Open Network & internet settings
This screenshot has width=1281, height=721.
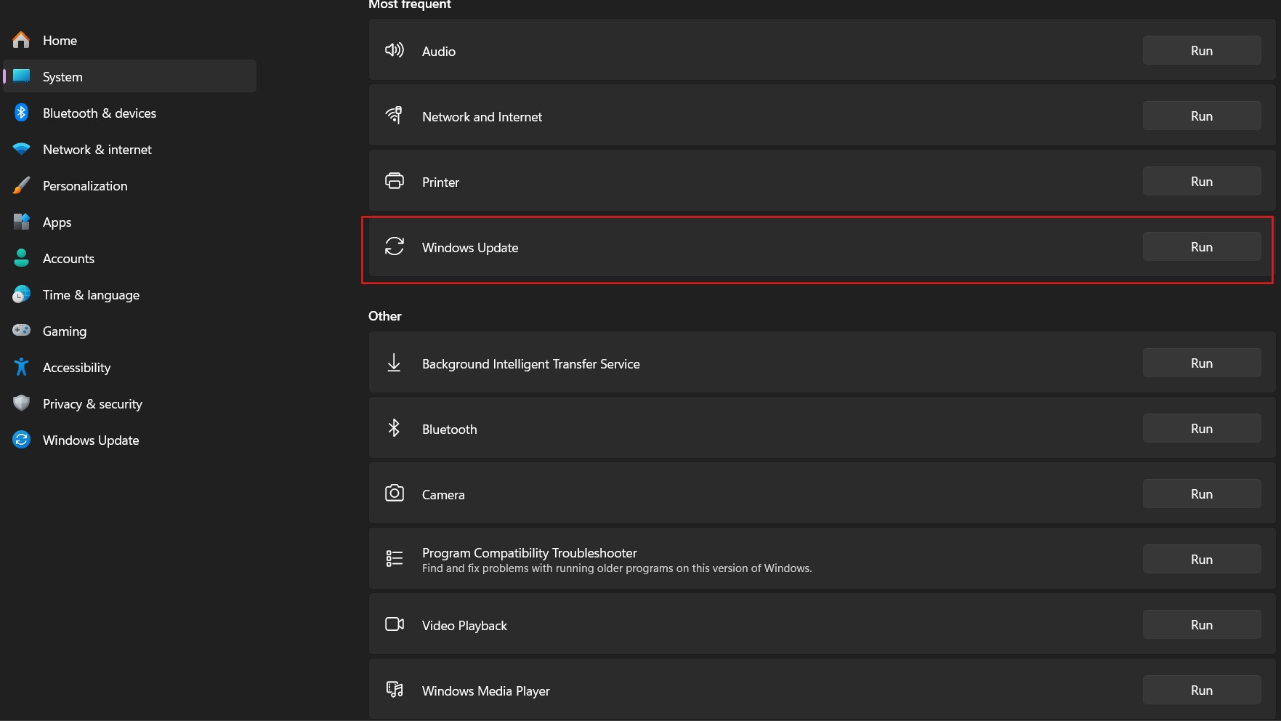pos(97,150)
